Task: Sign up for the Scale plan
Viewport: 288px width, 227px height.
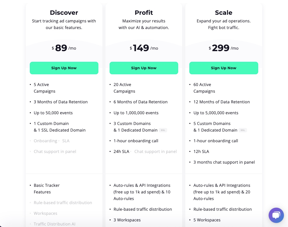Action: [x=224, y=68]
